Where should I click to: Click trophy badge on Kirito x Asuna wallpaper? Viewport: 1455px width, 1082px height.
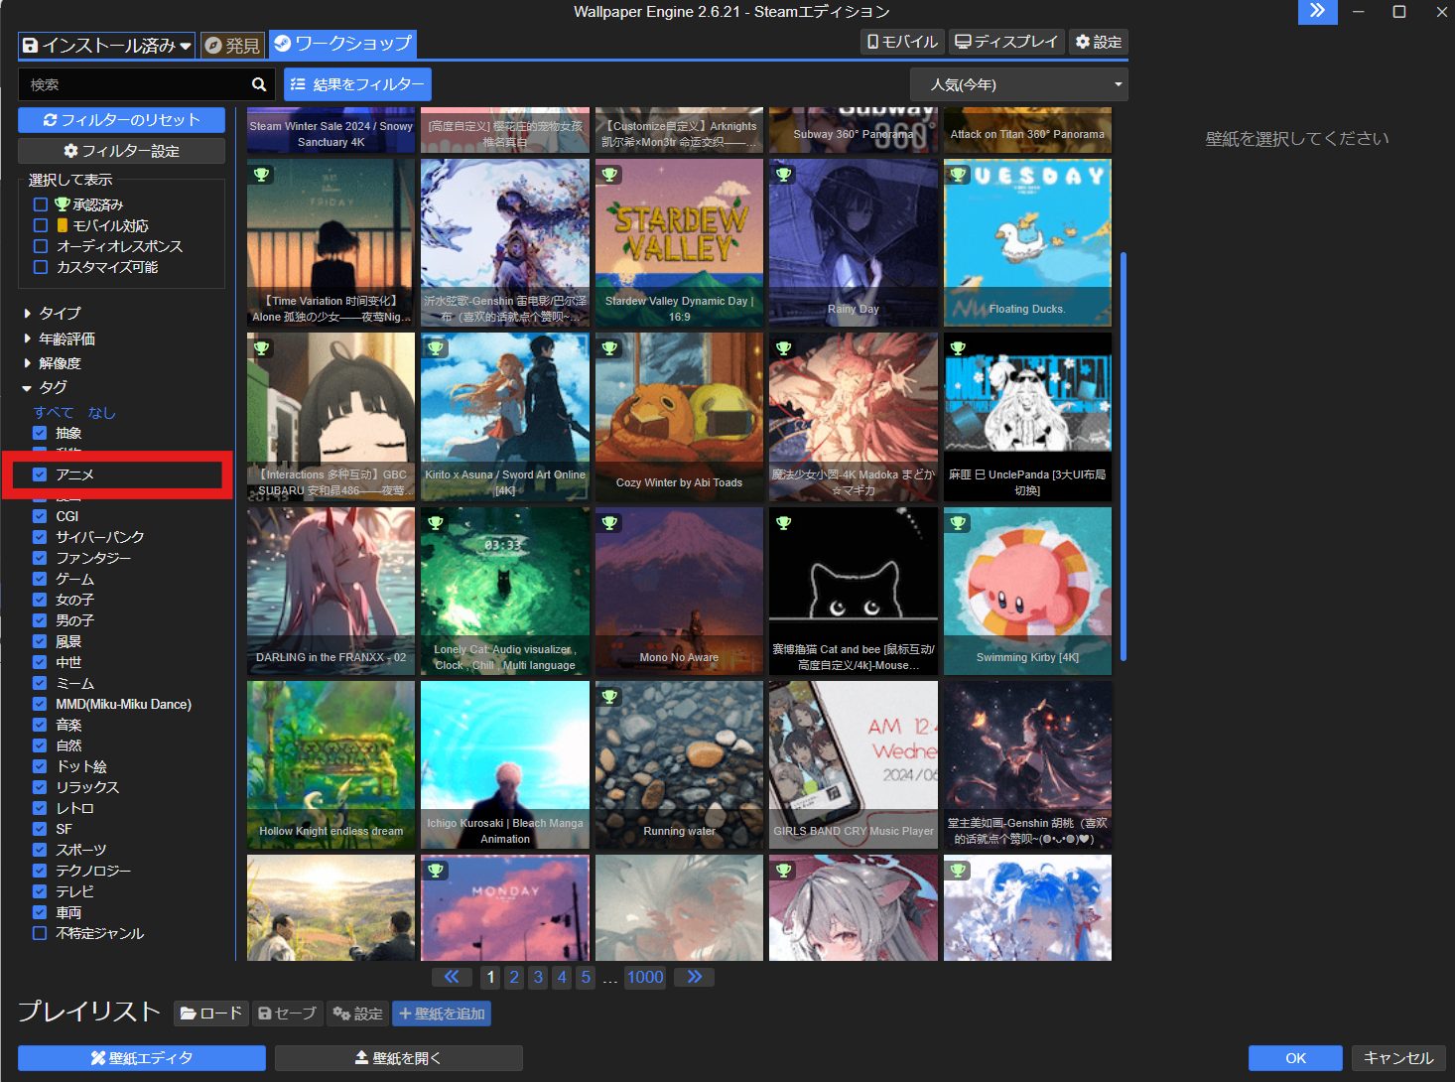pyautogui.click(x=435, y=348)
